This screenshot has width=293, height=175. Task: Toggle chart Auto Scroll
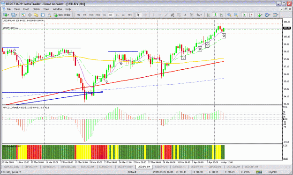click(x=244, y=15)
